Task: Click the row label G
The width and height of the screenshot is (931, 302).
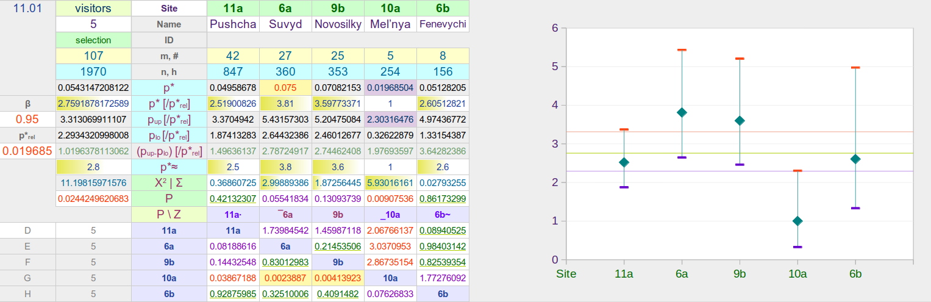Action: point(27,278)
